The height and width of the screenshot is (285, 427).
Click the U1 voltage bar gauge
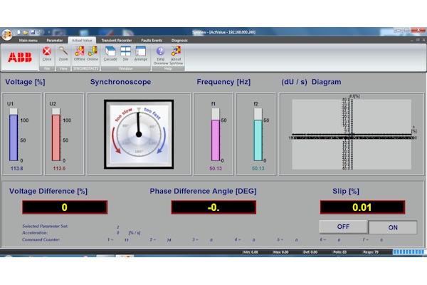coord(13,138)
